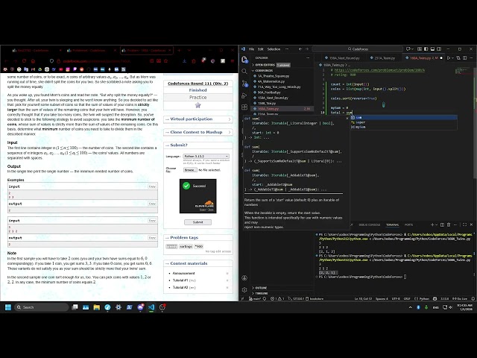Open the Manage gear in VS Code
477x358 pixels.
[244, 290]
